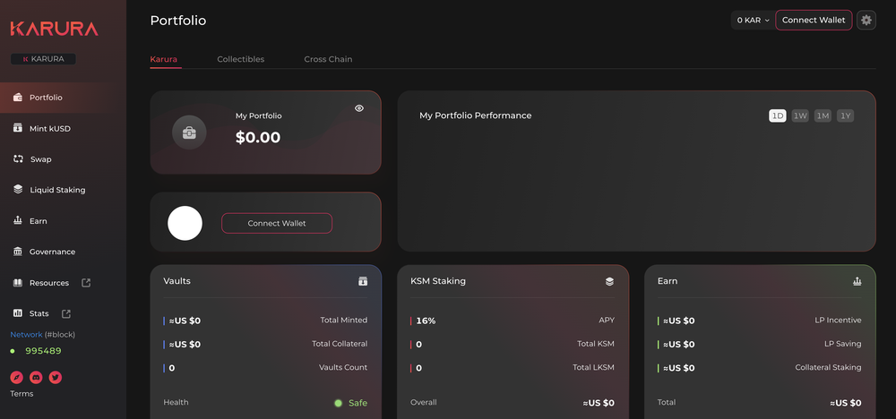896x419 pixels.
Task: Open the Discord social icon
Action: 36,377
